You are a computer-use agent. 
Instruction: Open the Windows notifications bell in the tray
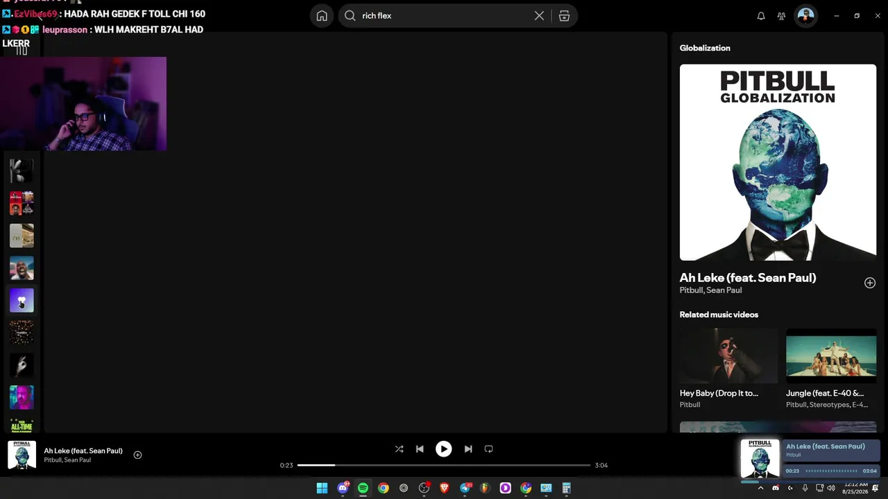point(876,488)
